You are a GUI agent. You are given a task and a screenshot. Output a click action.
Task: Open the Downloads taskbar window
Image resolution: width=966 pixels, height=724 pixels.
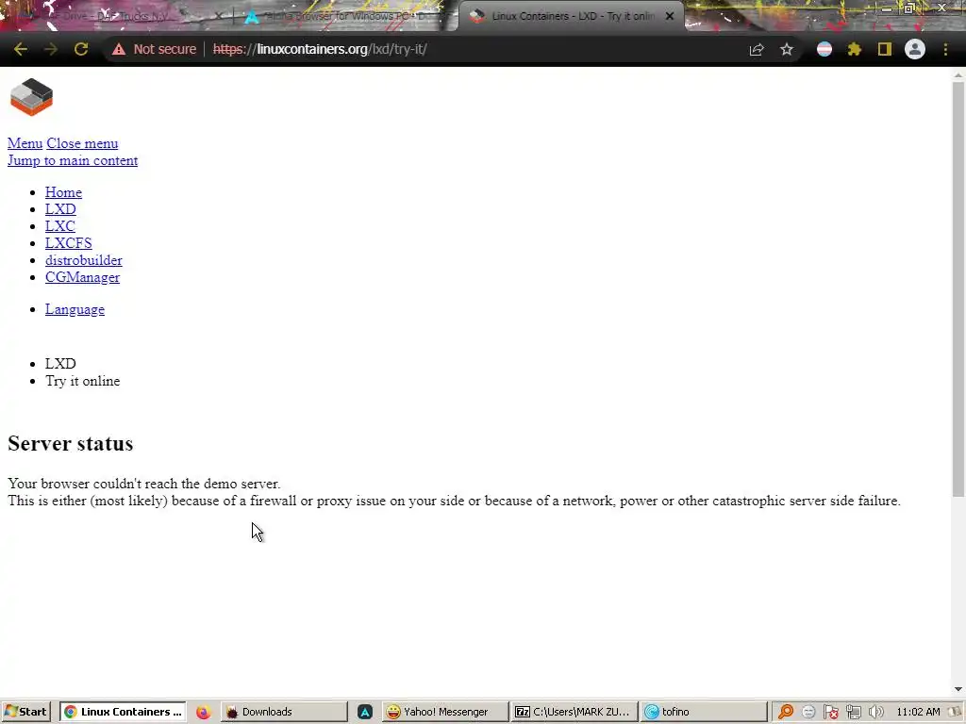(x=283, y=712)
